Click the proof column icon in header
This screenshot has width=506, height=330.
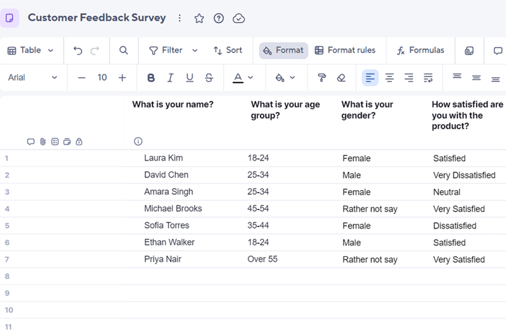[x=55, y=142]
